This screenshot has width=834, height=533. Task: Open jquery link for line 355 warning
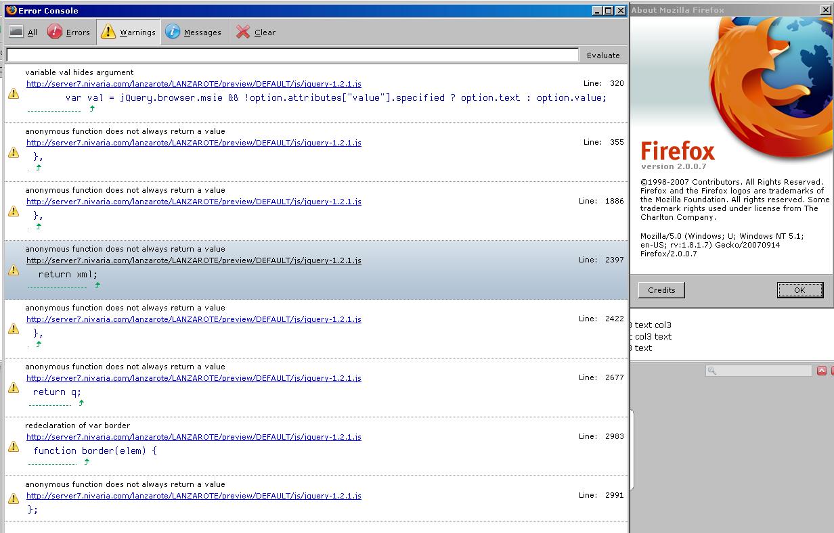pyautogui.click(x=194, y=143)
